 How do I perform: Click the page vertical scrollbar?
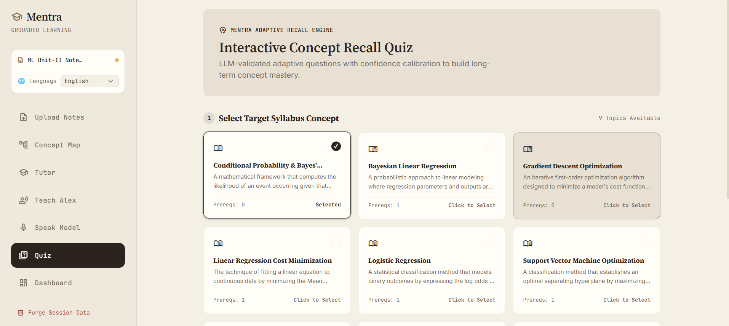pos(727,99)
